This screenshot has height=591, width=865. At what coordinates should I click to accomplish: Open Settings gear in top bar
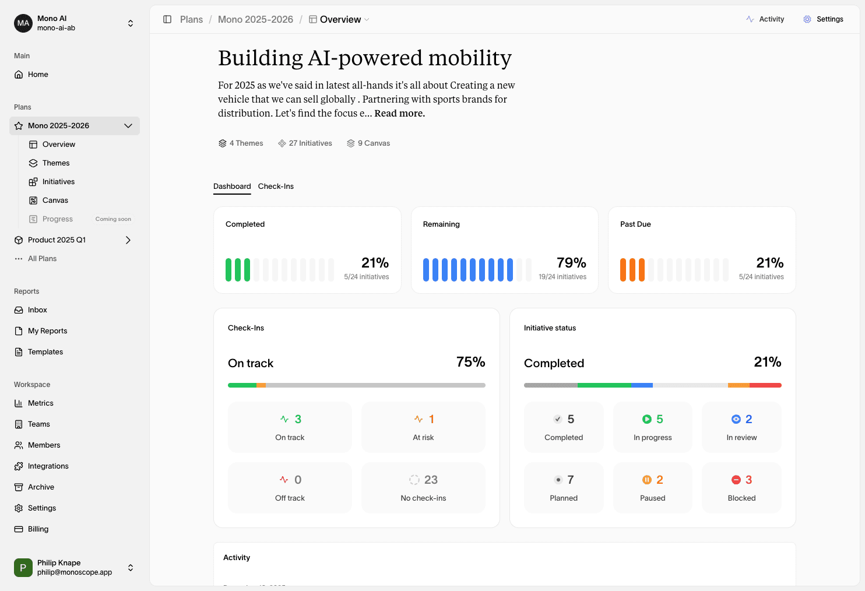pos(807,19)
